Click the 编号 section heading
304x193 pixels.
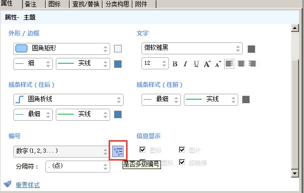coord(14,136)
